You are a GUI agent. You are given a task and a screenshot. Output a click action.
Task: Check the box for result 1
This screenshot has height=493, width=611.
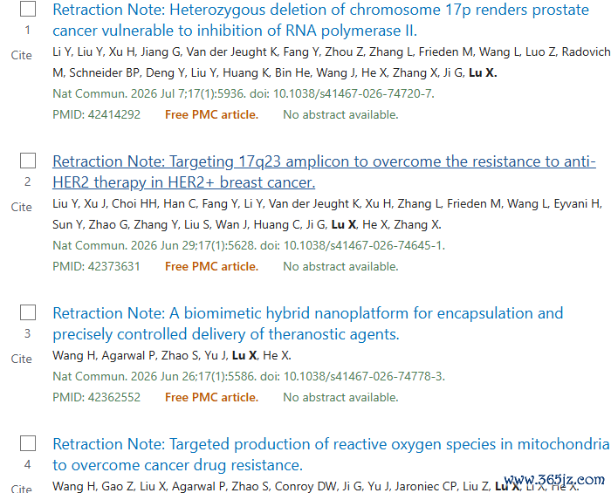pyautogui.click(x=28, y=9)
